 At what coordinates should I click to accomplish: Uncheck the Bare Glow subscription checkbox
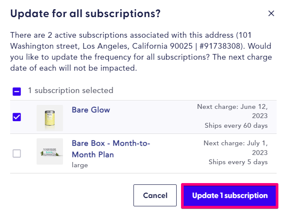point(17,117)
